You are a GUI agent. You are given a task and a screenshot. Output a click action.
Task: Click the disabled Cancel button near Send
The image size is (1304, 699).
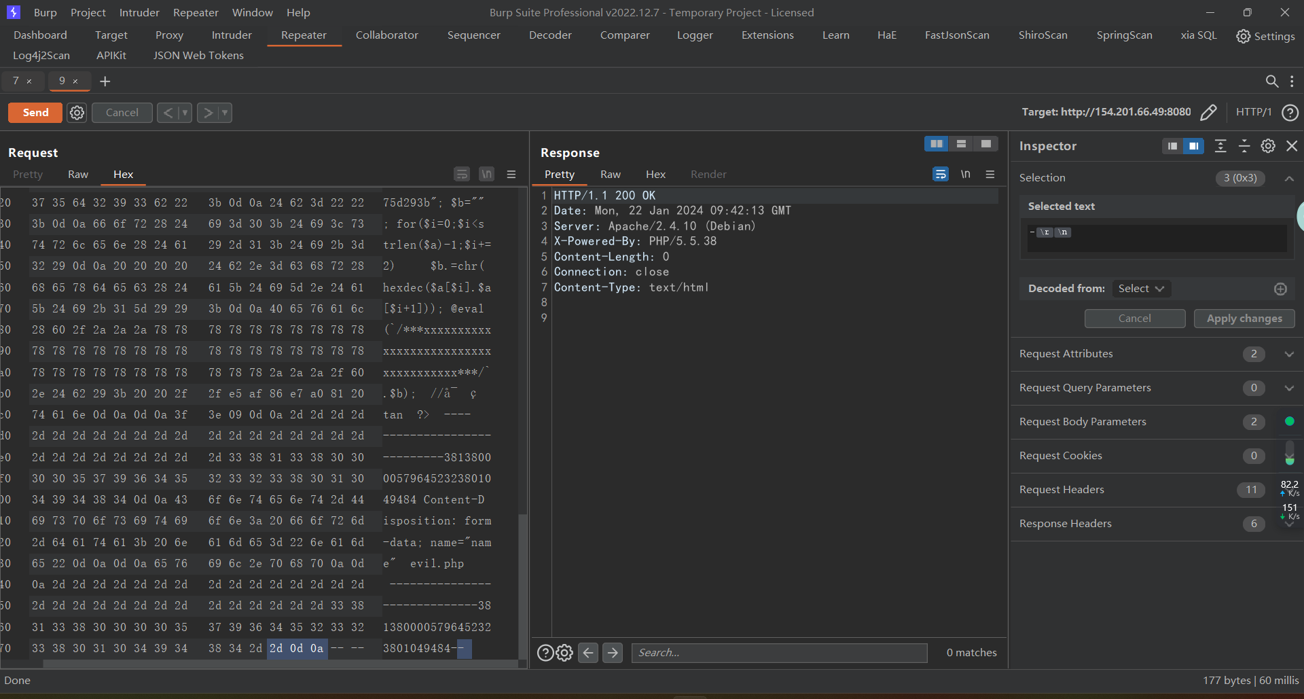pyautogui.click(x=122, y=113)
